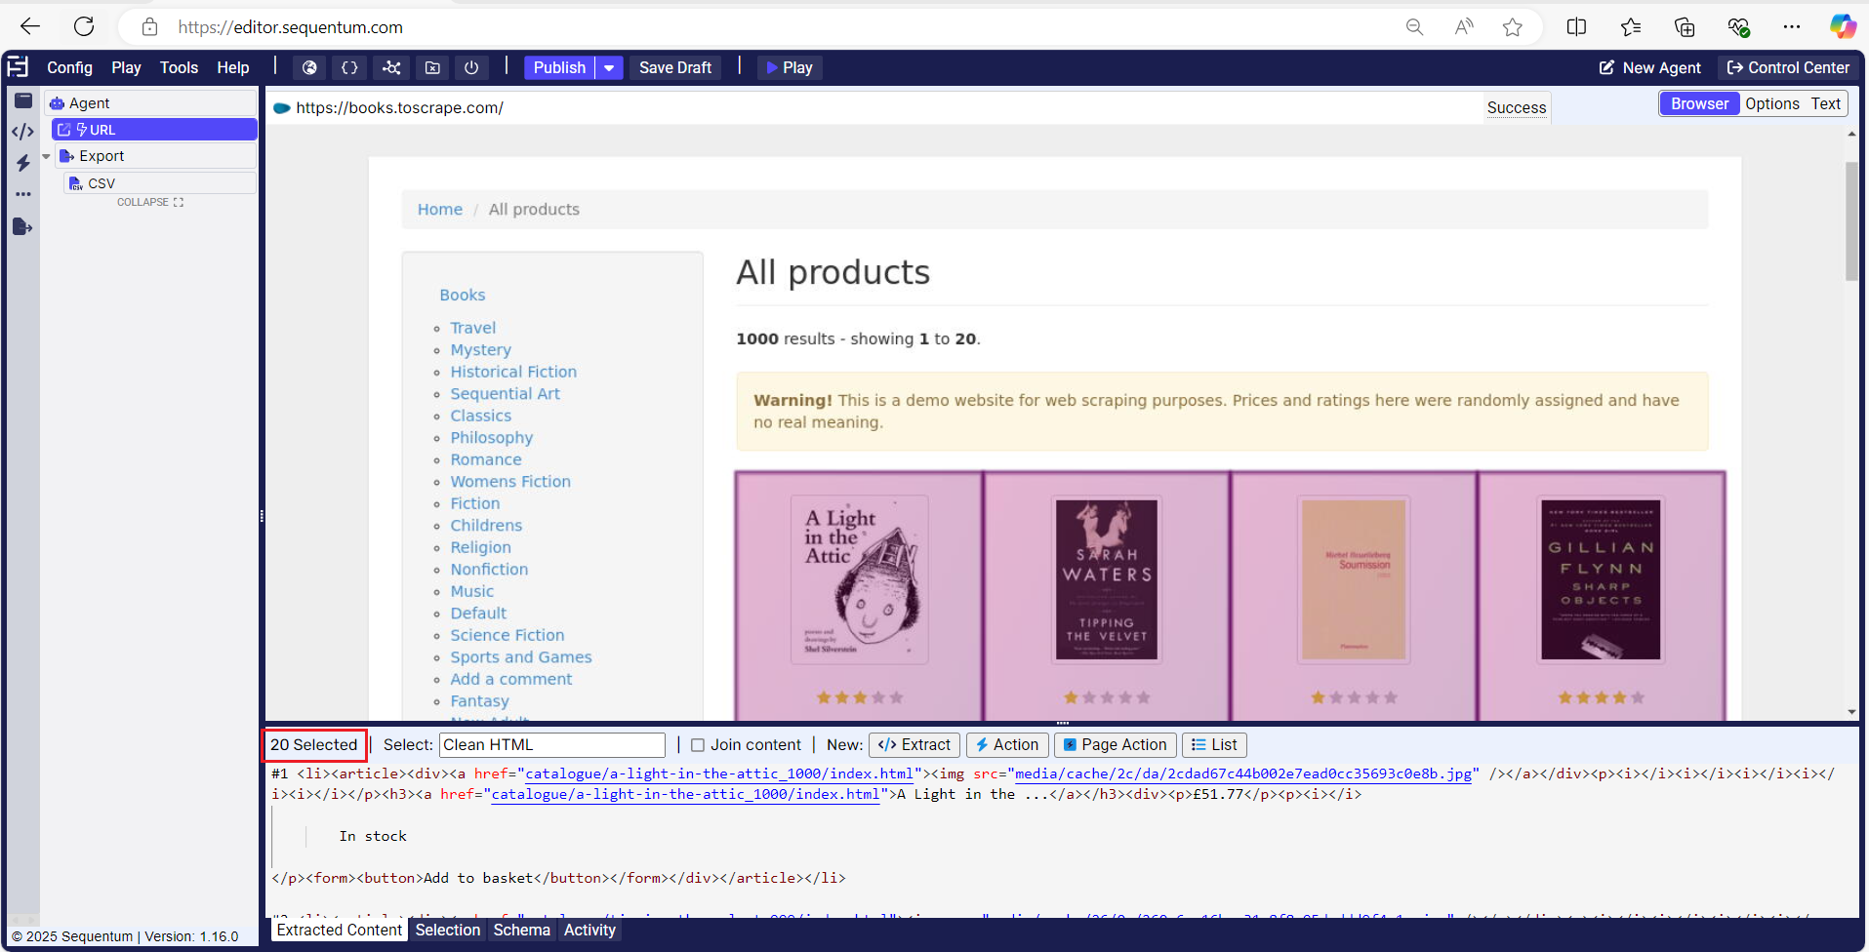Open the three-dots more sidebar icon
This screenshot has width=1869, height=952.
[23, 194]
